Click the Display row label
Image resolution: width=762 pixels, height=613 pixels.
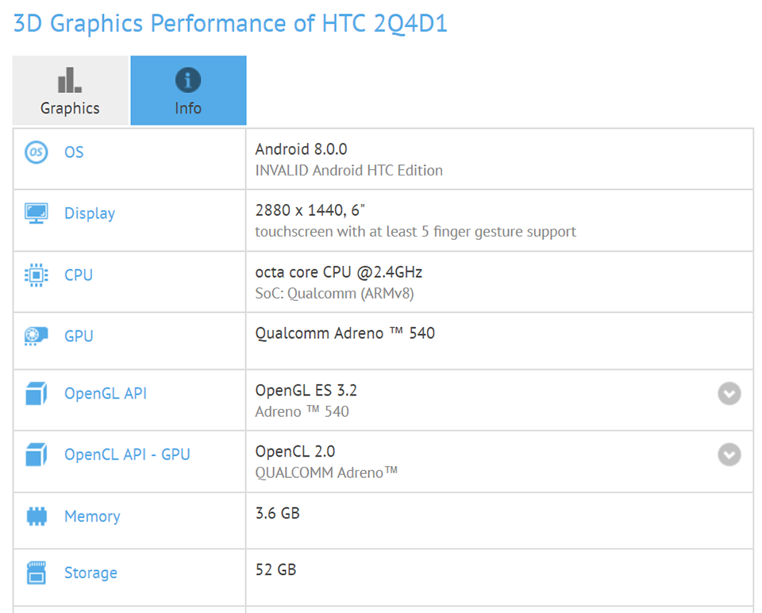pyautogui.click(x=89, y=213)
